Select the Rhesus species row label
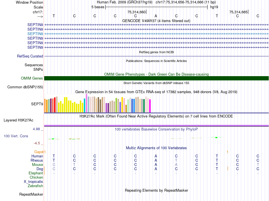269x201 pixels. [37, 160]
